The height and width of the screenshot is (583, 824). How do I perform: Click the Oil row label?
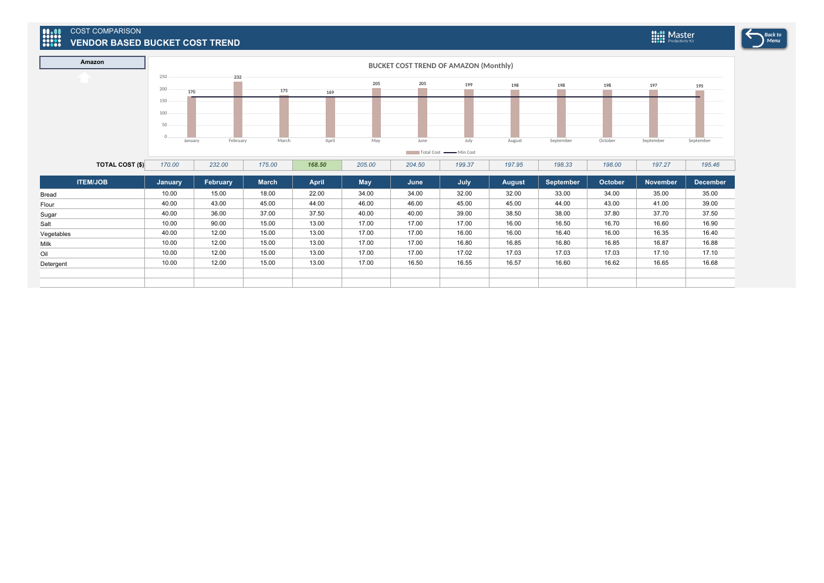[43, 254]
